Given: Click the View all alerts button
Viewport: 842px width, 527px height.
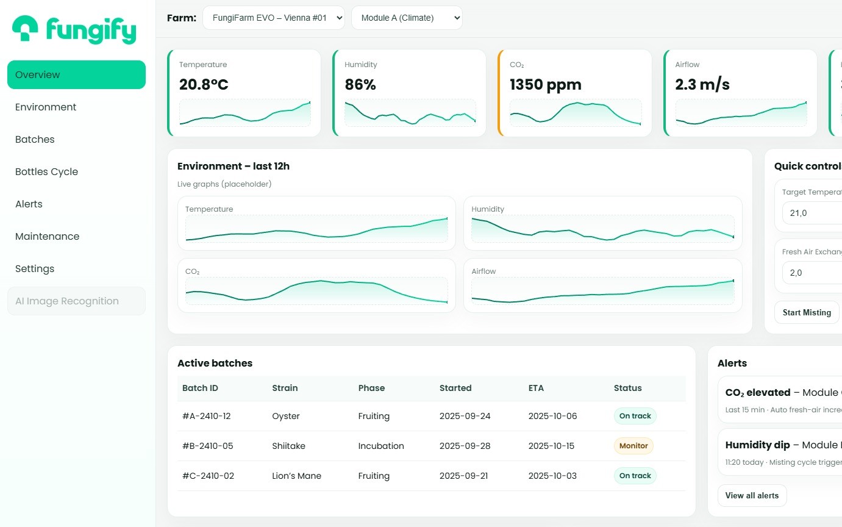Looking at the screenshot, I should click(752, 495).
